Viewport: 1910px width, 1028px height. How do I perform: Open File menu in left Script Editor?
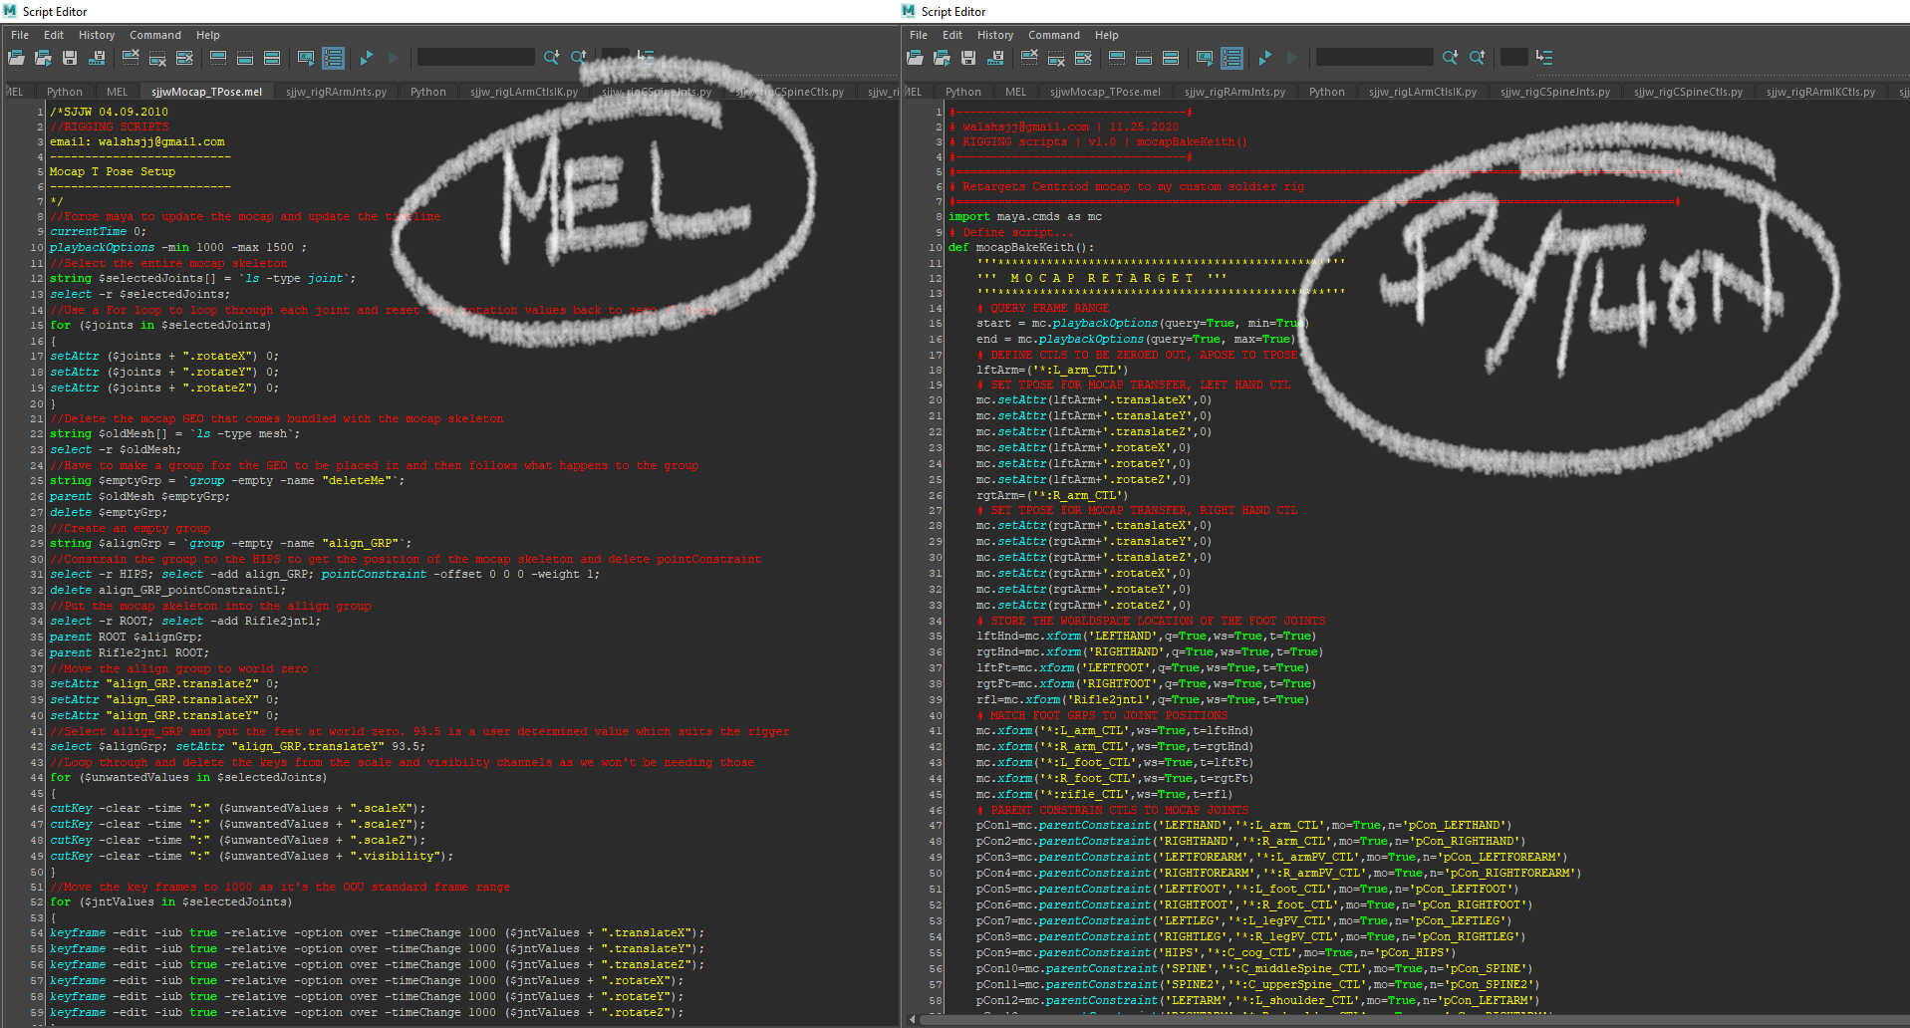click(x=20, y=35)
